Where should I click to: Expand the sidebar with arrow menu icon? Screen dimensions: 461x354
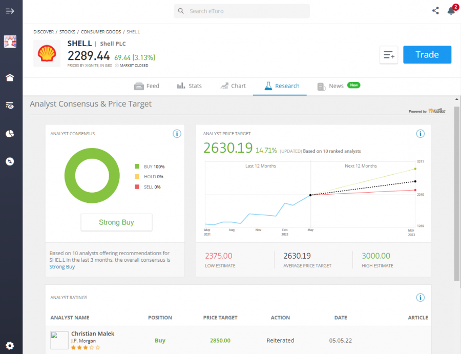(x=10, y=11)
